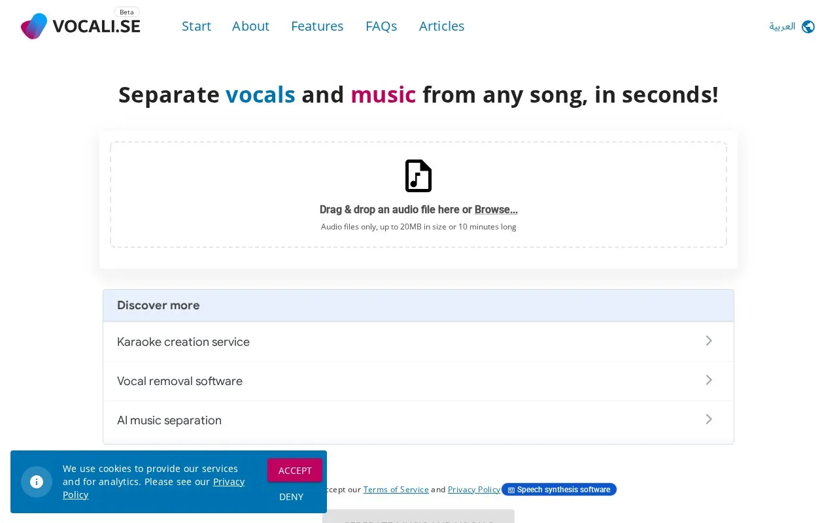Click the Discover more header

click(x=418, y=305)
